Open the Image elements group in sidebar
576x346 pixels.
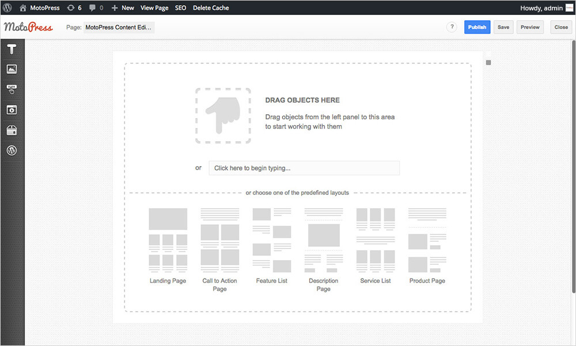pos(12,69)
